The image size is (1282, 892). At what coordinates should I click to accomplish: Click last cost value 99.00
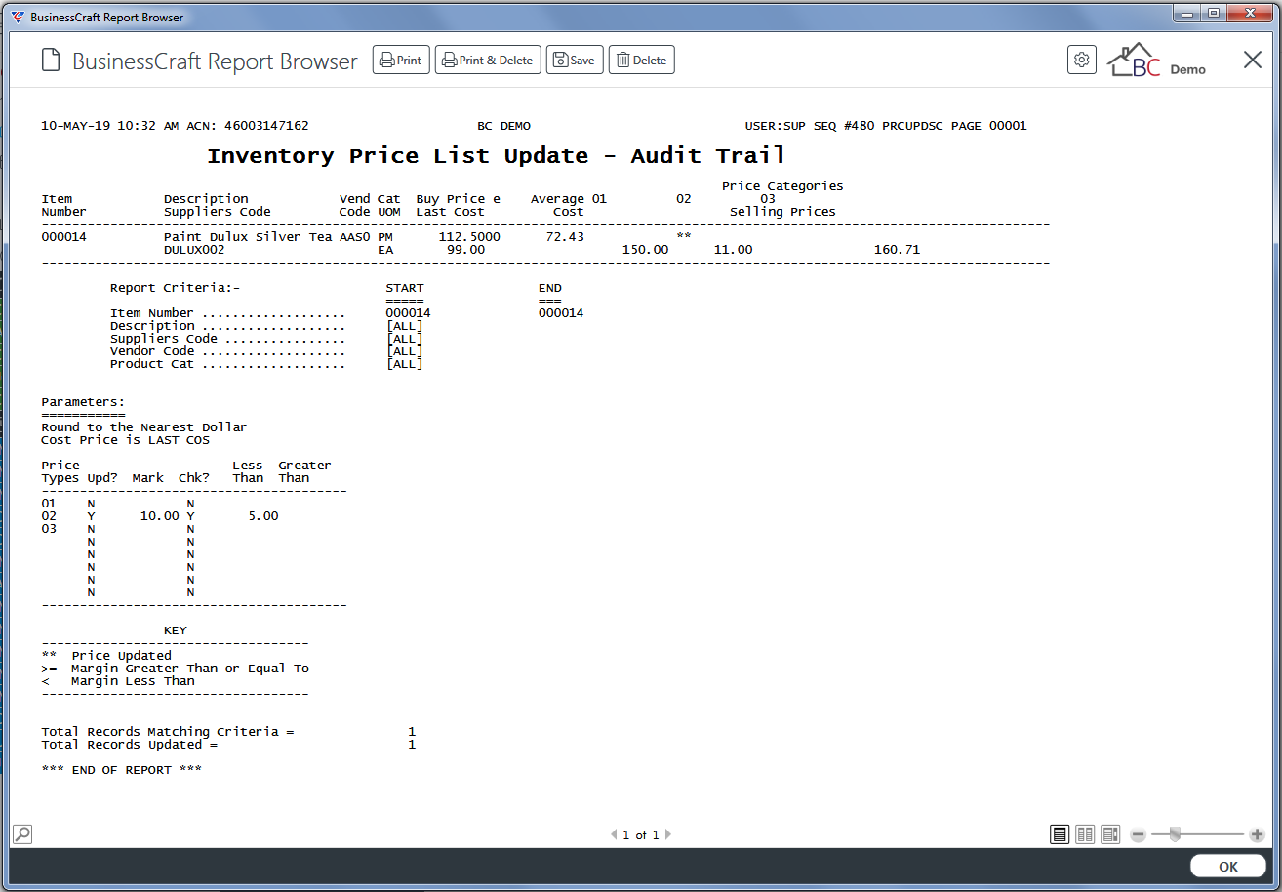pos(465,250)
